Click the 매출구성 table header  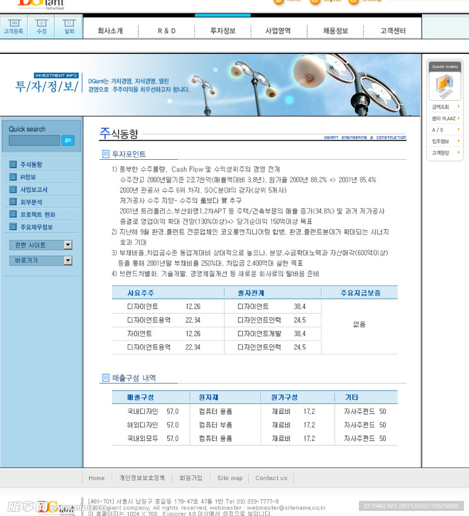(141, 397)
